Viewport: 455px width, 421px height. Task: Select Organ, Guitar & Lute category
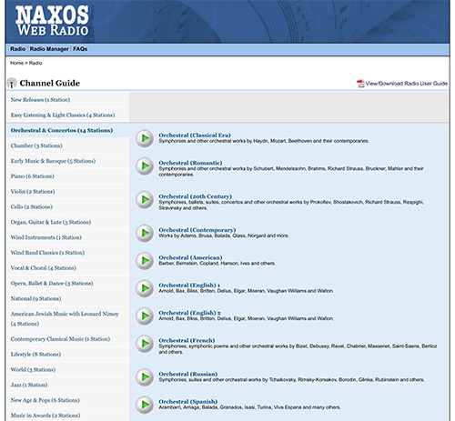click(51, 222)
